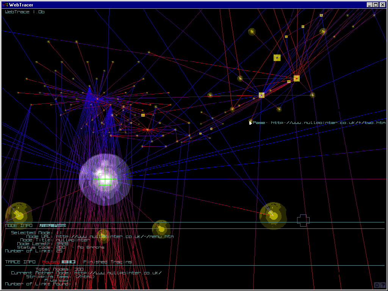Click the cross-shaped navigation pad outline
Image resolution: width=388 pixels, height=291 pixels.
click(x=303, y=220)
